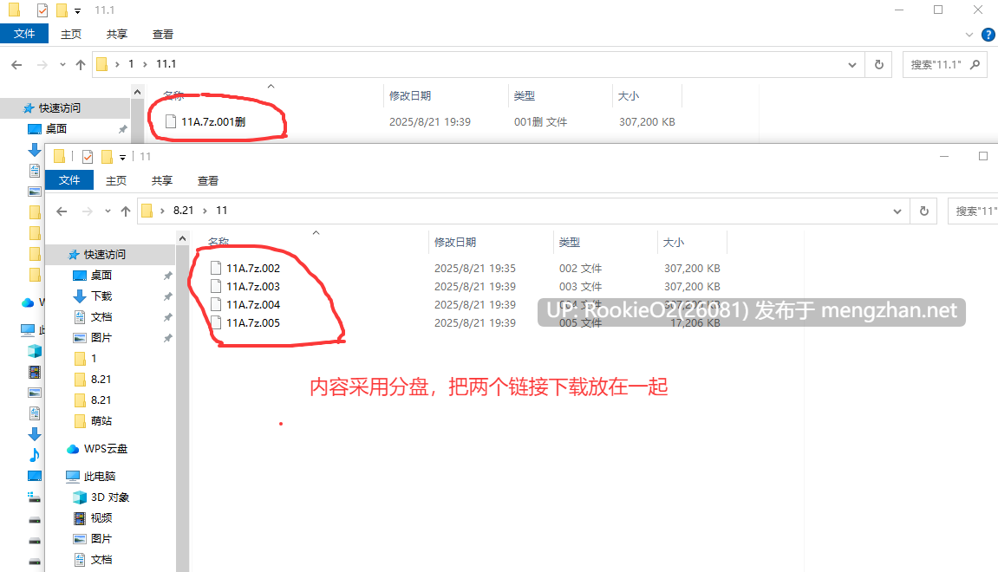Open 萌站 folder in the sidebar

coord(101,420)
